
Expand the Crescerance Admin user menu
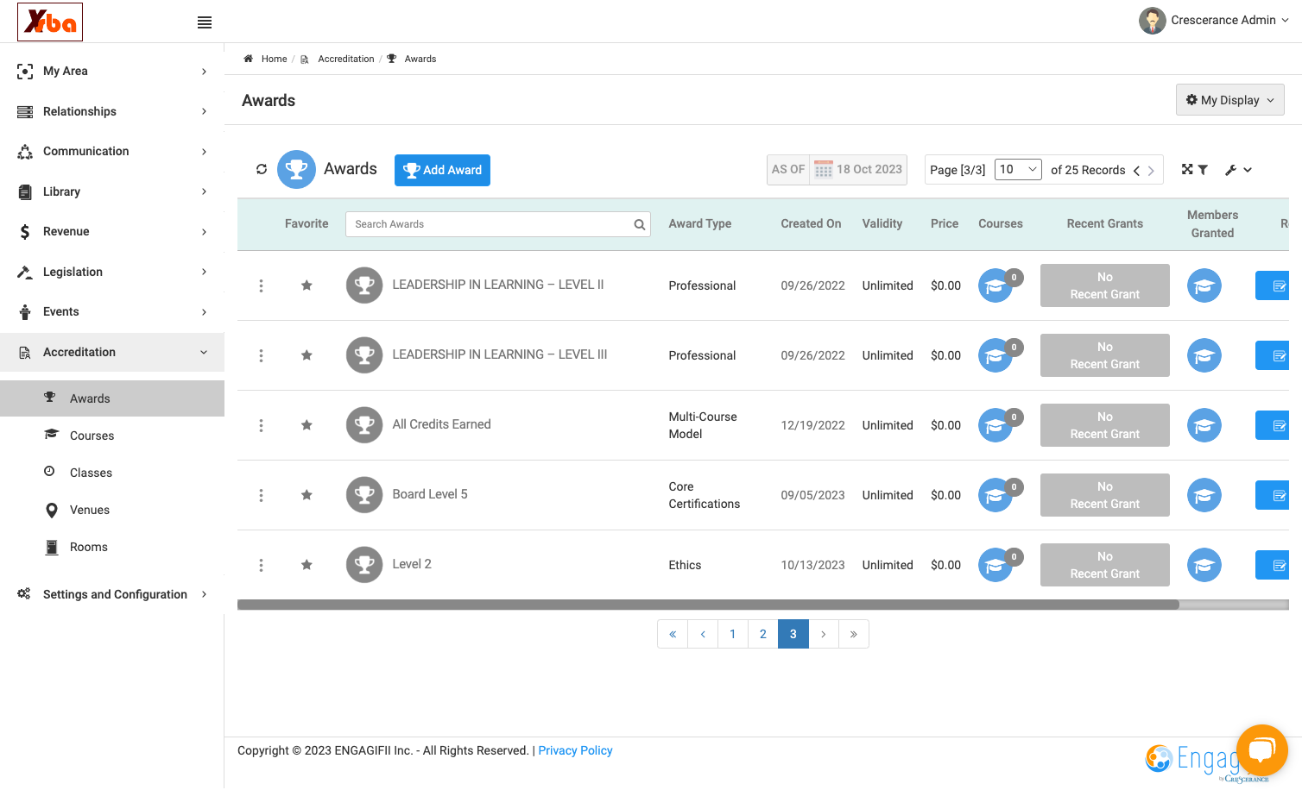1214,21
